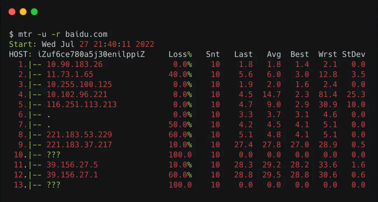The height and width of the screenshot is (202, 378).
Task: Click the green maximize window button
Action: click(x=34, y=12)
